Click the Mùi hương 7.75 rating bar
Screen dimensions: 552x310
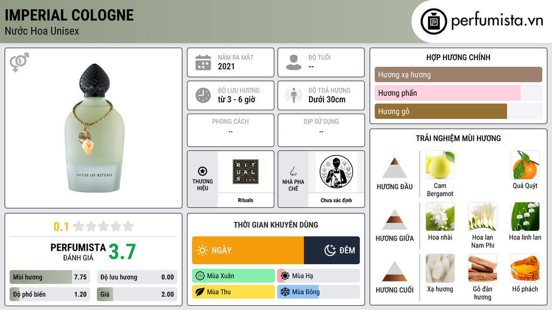tap(50, 277)
